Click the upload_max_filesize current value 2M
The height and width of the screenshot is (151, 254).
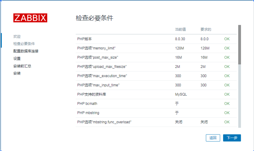(x=177, y=67)
